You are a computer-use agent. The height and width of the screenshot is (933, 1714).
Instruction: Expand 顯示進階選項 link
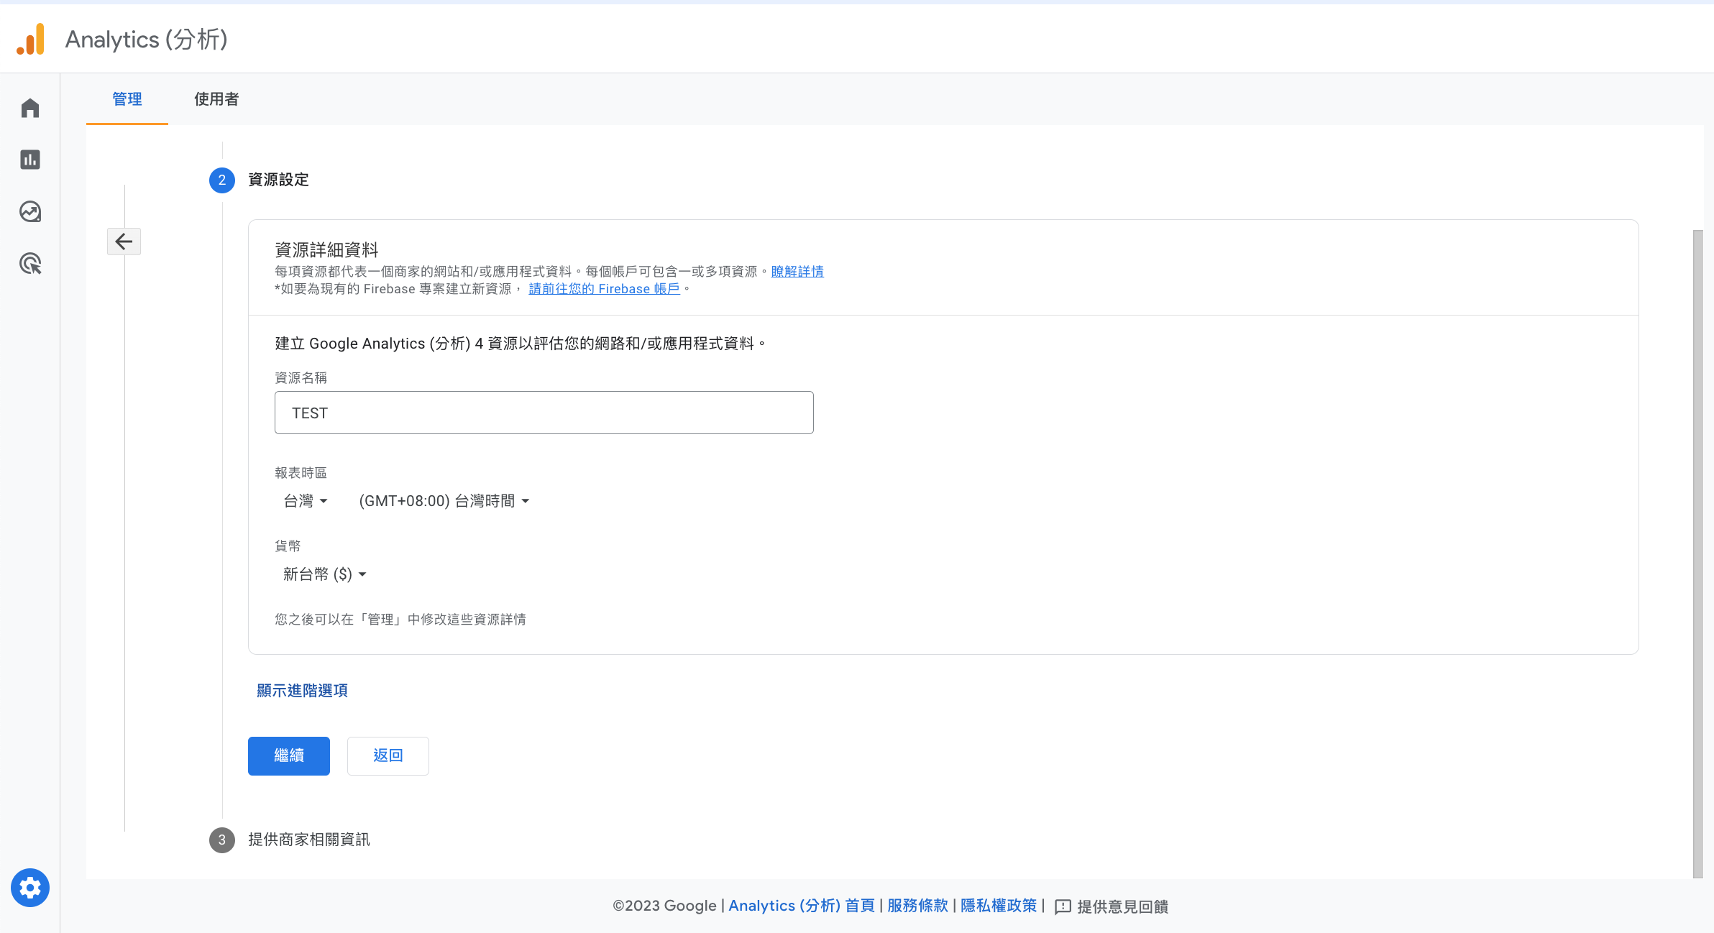302,690
